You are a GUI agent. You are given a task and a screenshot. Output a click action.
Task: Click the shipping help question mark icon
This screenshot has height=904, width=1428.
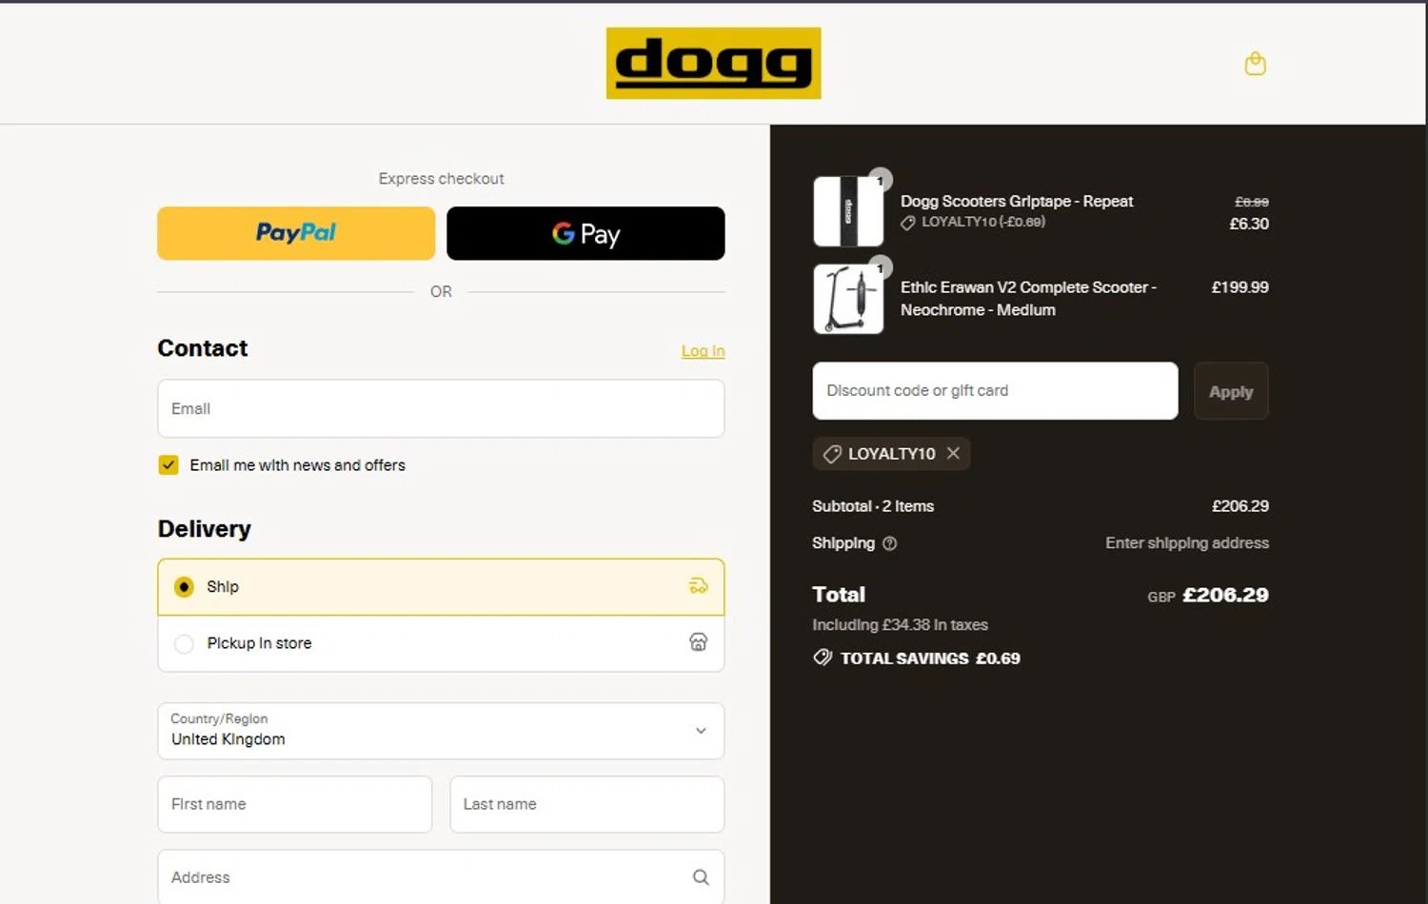[889, 543]
